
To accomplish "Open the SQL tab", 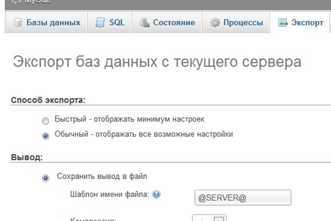I will click(116, 23).
